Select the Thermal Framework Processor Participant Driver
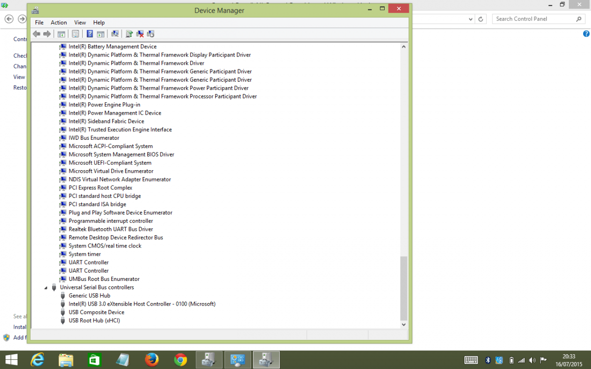The image size is (591, 369). (163, 96)
